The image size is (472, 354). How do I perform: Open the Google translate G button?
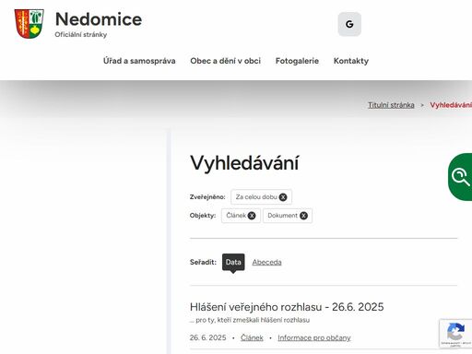pos(349,24)
